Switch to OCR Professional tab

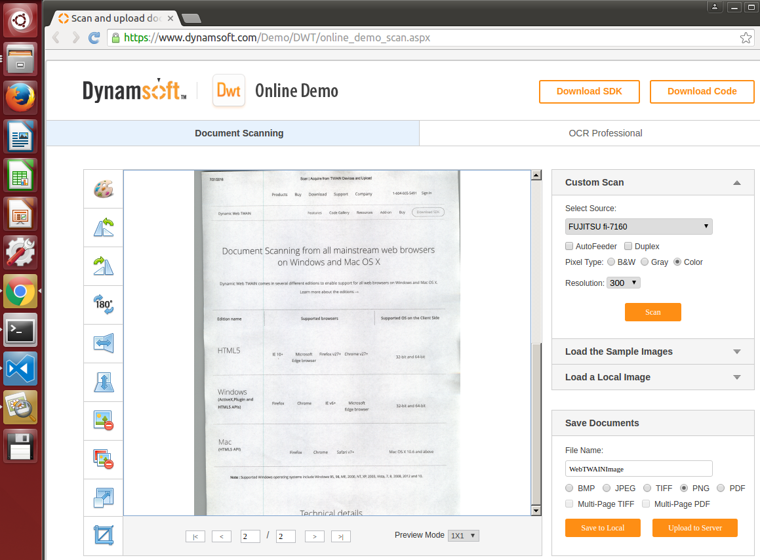pos(605,133)
